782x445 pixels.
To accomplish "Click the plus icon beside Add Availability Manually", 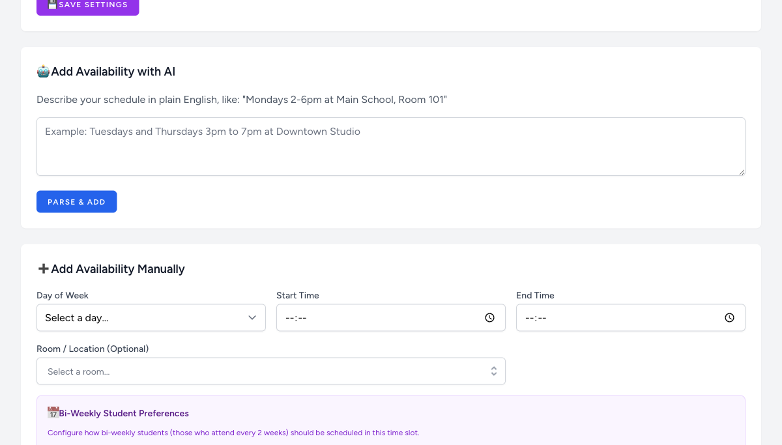I will 43,269.
